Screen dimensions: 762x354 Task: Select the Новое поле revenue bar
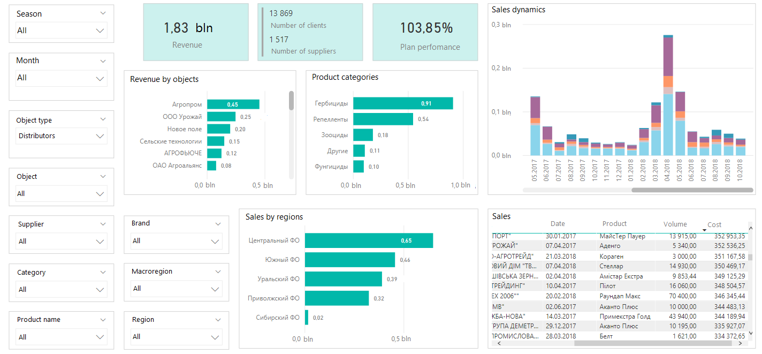point(219,129)
